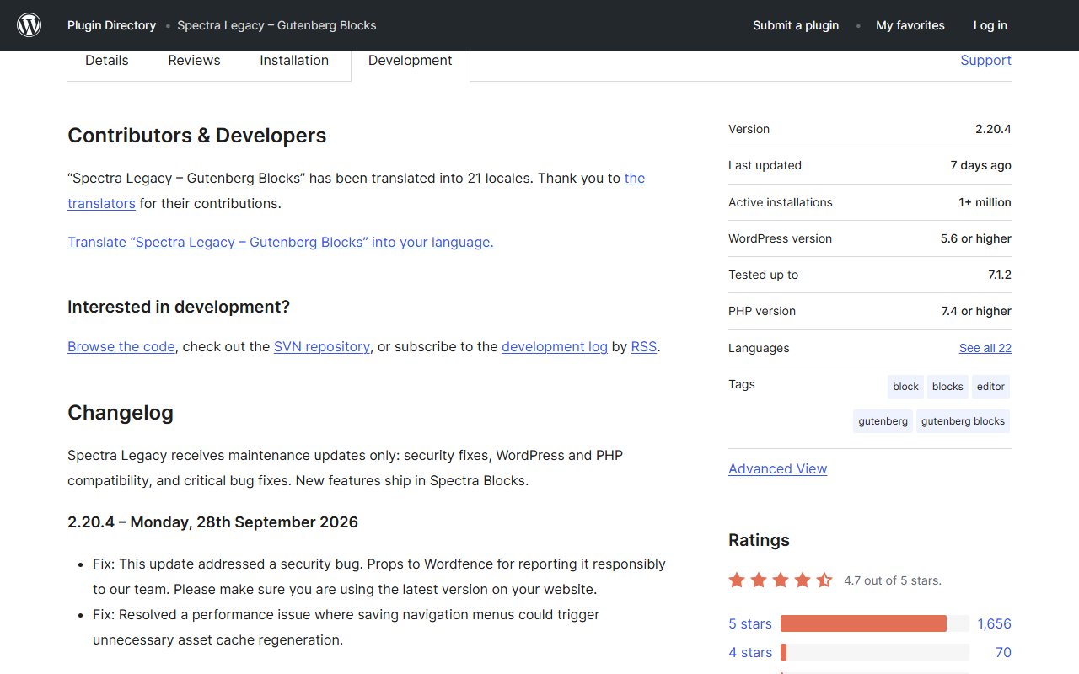Click the RSS link
Image resolution: width=1079 pixels, height=674 pixels.
pos(644,346)
